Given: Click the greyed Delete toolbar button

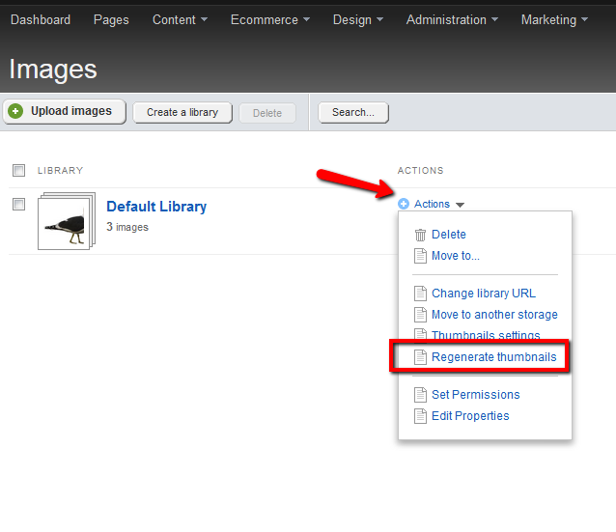Looking at the screenshot, I should [267, 113].
